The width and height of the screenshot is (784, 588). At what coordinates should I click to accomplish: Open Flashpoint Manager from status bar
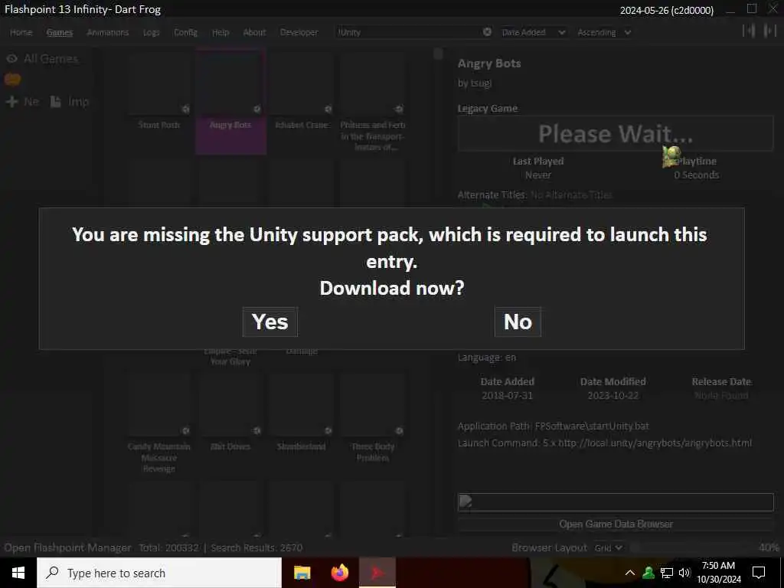point(67,547)
